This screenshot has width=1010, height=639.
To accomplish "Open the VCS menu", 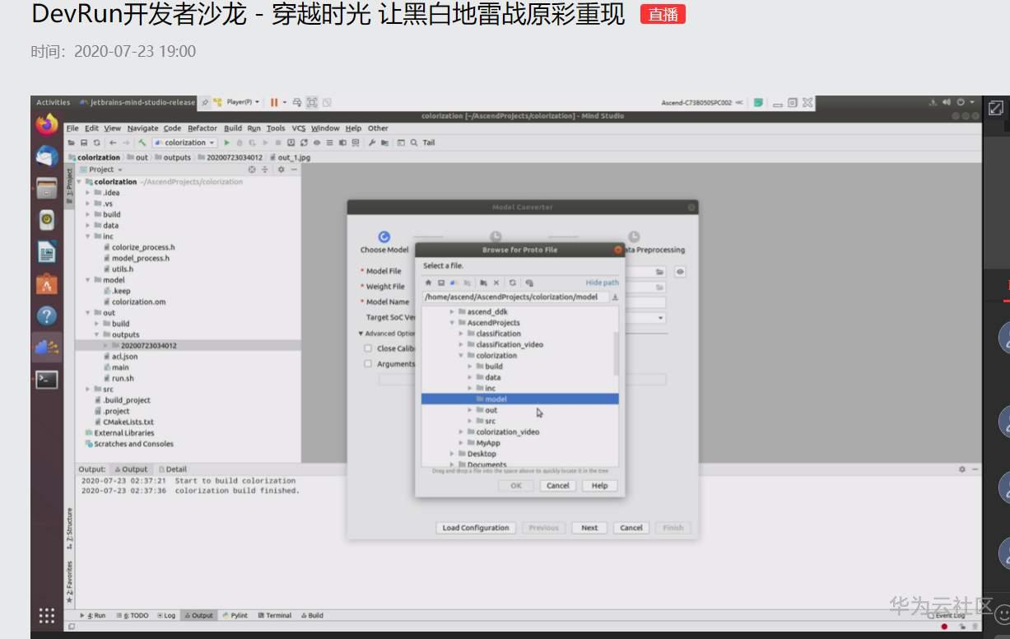I will coord(299,128).
